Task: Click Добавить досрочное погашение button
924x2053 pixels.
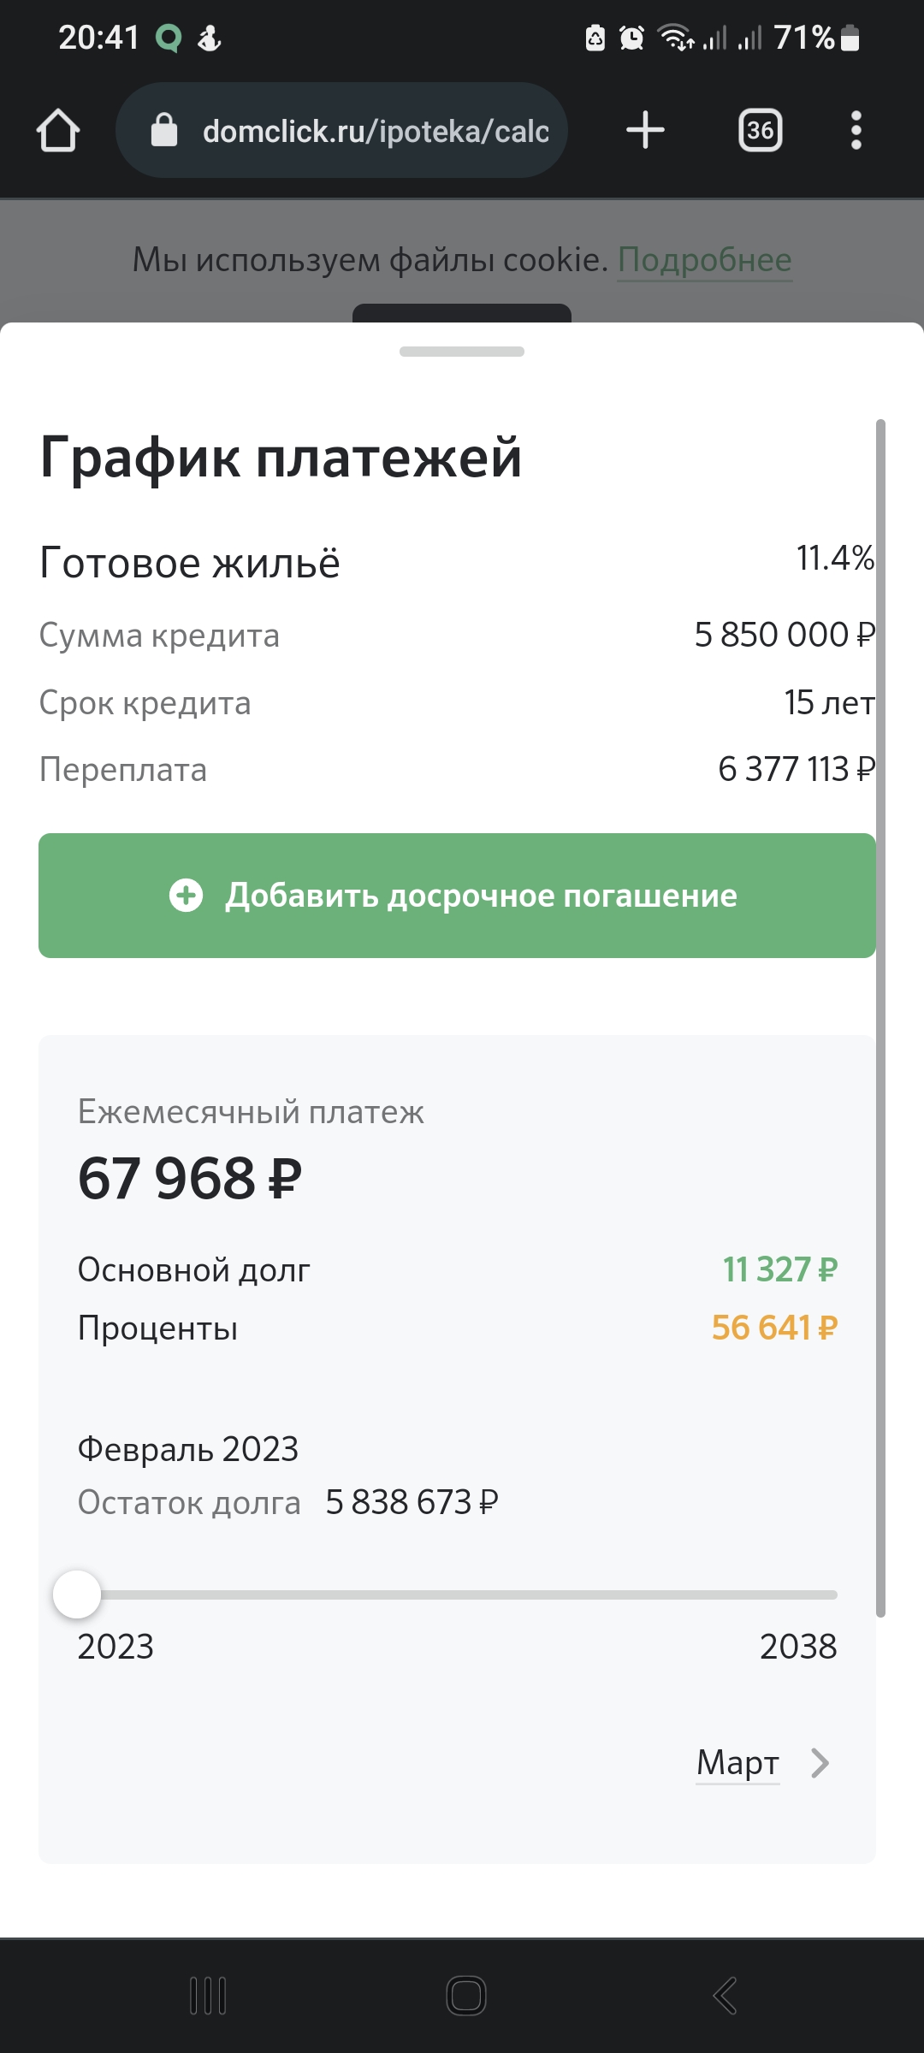Action: click(x=457, y=896)
